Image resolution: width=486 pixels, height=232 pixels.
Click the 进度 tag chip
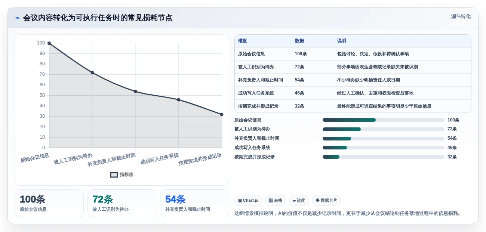tap(299, 201)
